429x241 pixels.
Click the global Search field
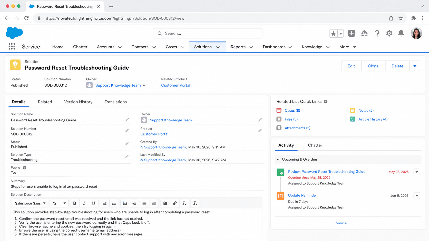pyautogui.click(x=208, y=33)
